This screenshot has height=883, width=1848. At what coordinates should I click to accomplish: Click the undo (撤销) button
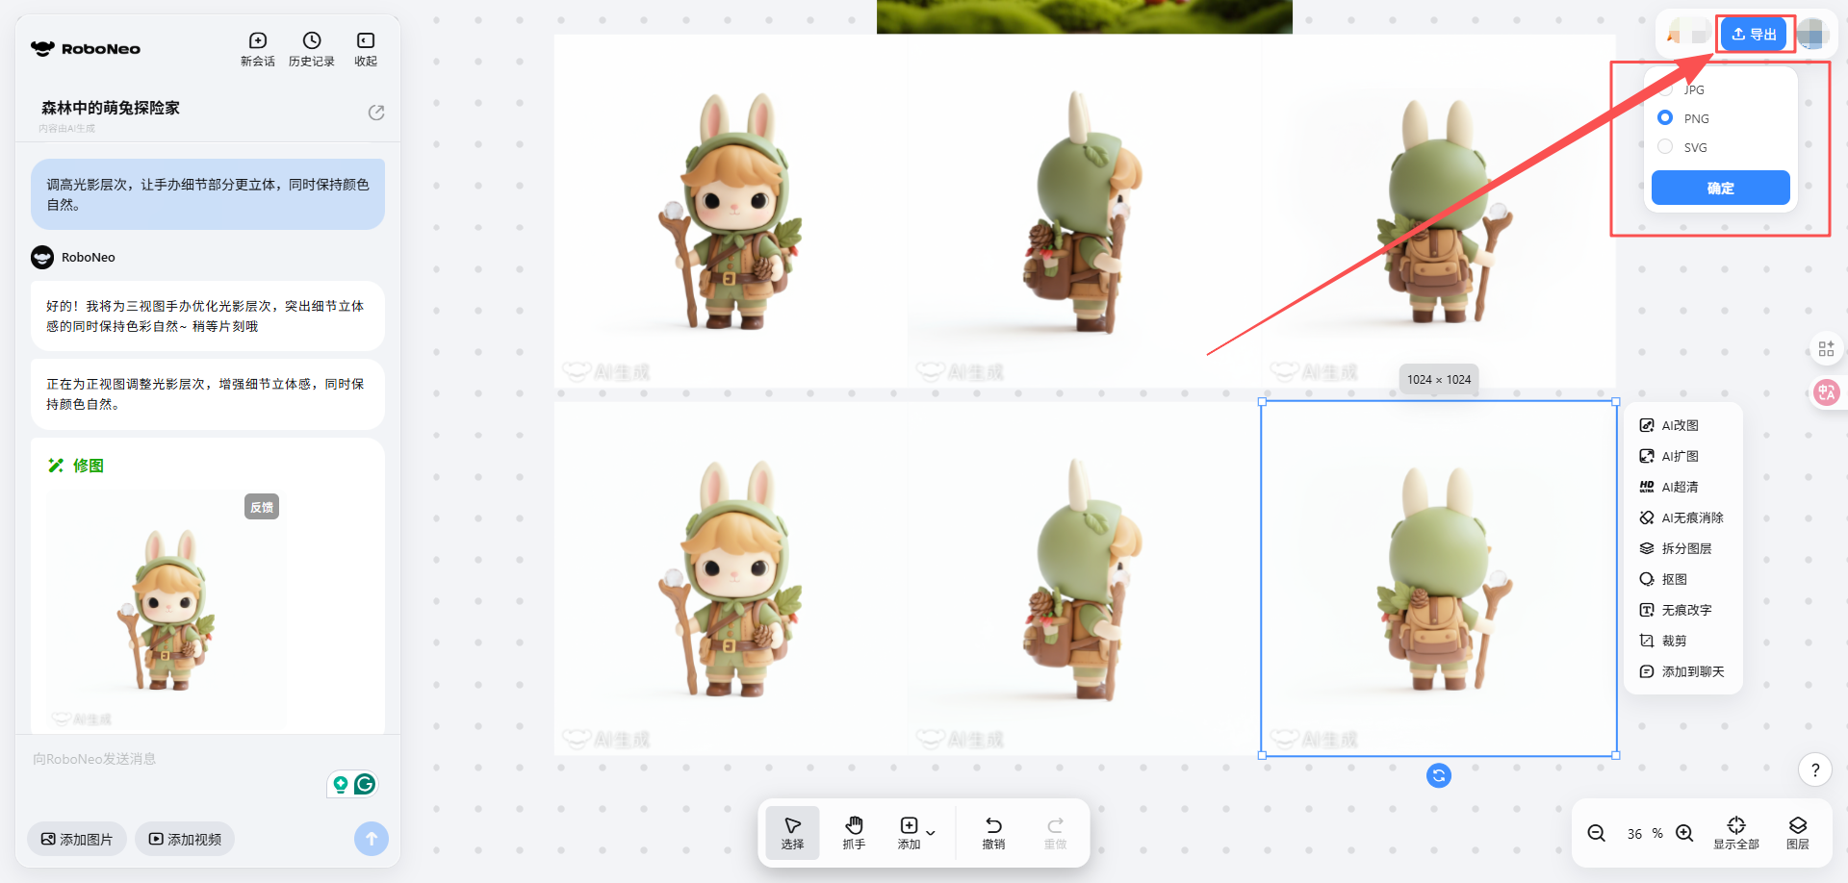[x=993, y=832]
